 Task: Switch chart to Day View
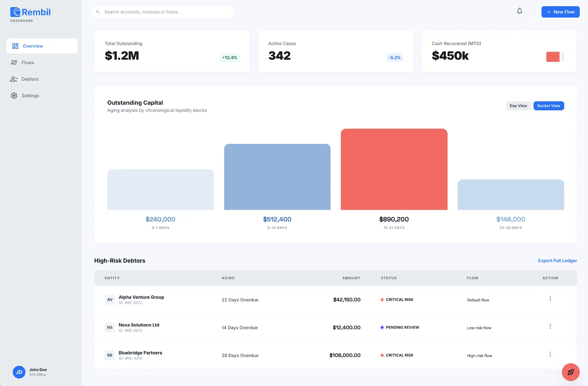518,106
